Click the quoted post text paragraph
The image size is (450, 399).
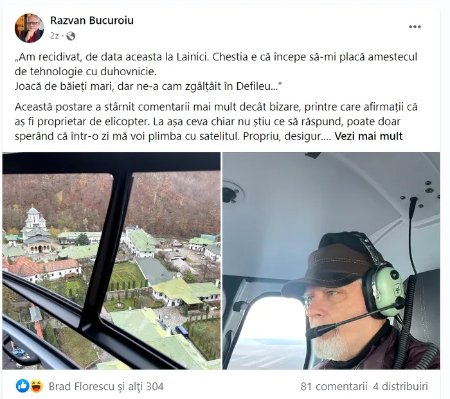point(216,71)
